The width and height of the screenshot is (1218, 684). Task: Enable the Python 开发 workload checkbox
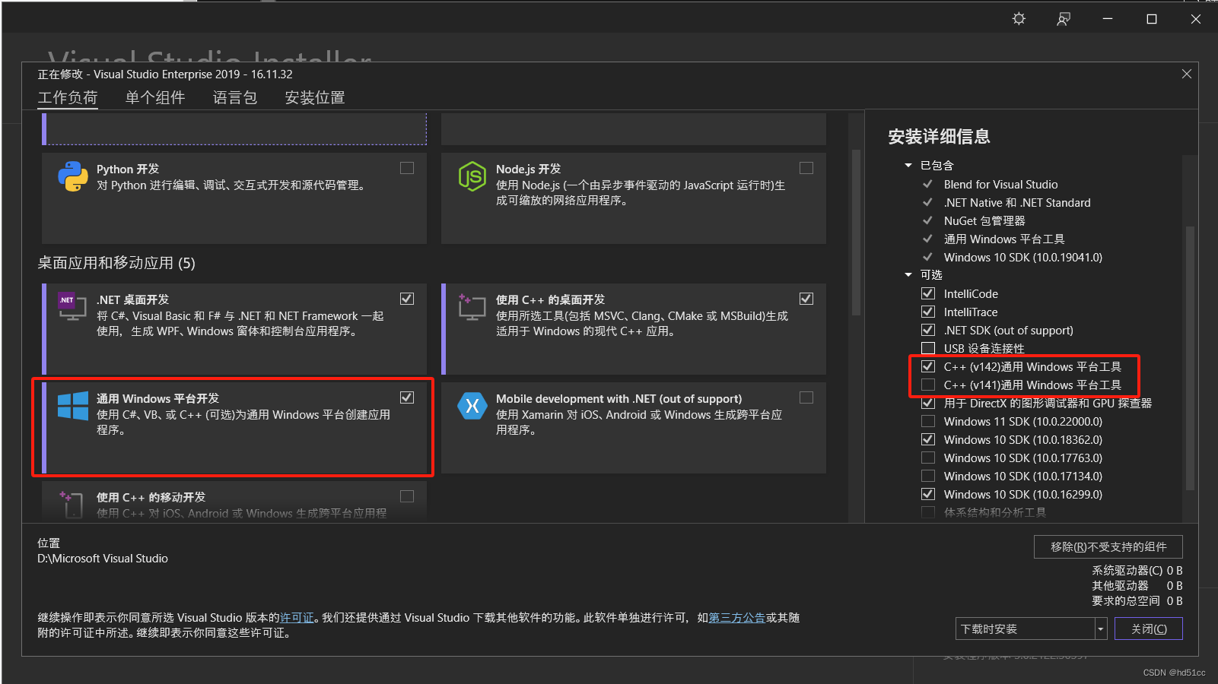[407, 168]
